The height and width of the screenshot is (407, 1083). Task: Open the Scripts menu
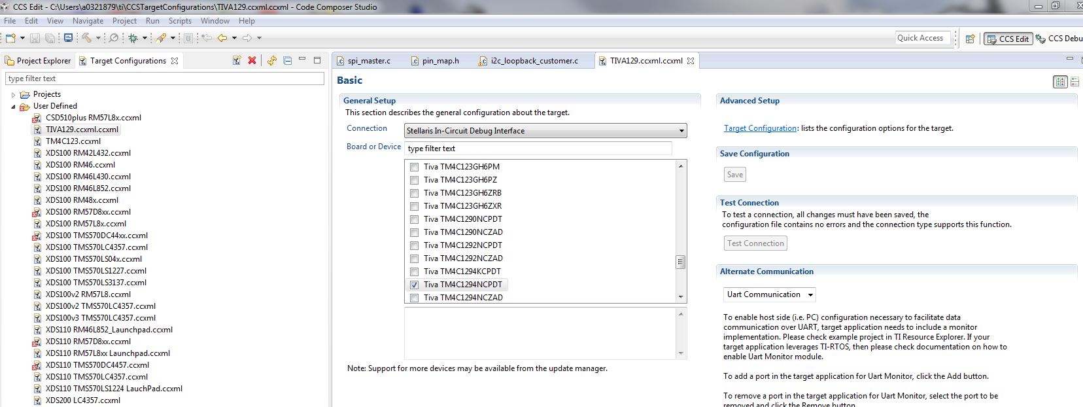click(x=180, y=21)
